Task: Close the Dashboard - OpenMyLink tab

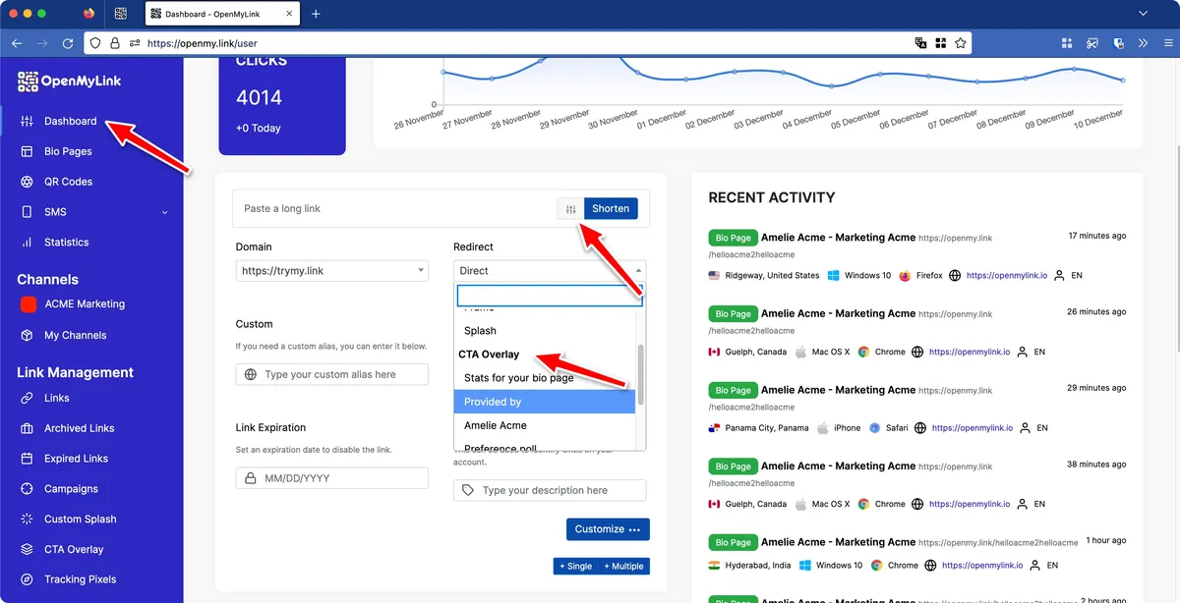Action: pyautogui.click(x=287, y=14)
